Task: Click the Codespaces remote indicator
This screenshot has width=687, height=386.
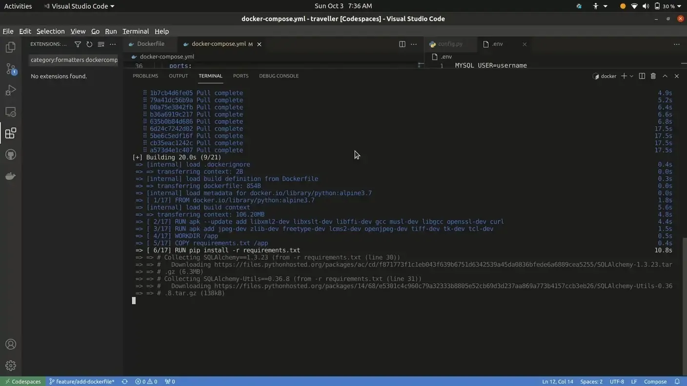Action: click(23, 382)
